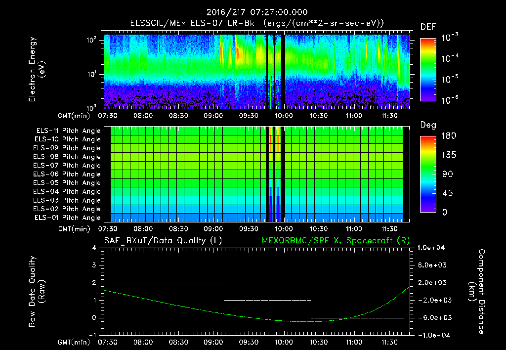Viewport: 506px width, 350px height.
Task: Click the data quality line segment at level 0
Action: point(357,318)
